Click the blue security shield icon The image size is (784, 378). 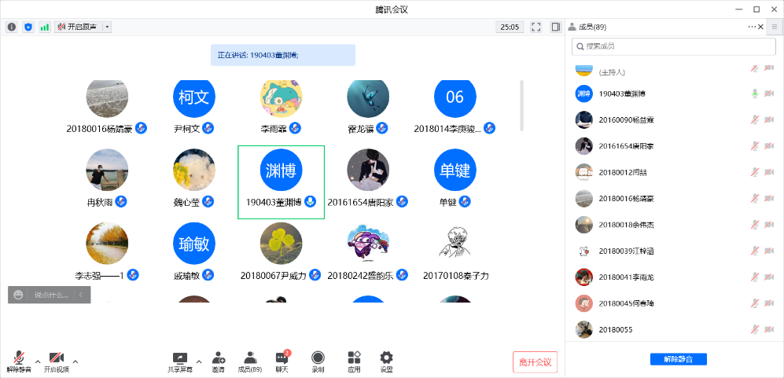28,27
